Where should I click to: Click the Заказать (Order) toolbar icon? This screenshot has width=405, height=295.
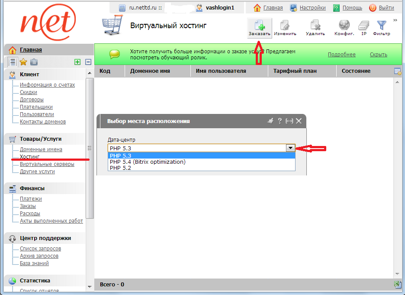pos(260,27)
